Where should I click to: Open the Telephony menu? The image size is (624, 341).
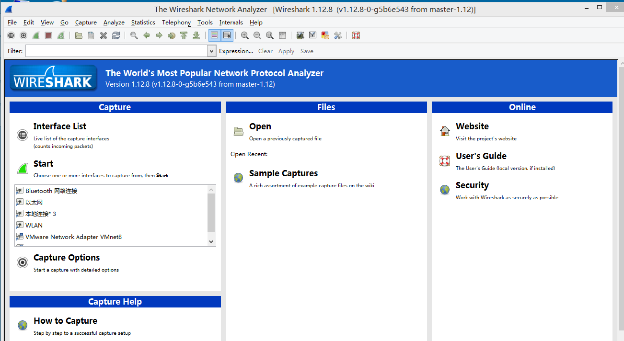[176, 23]
